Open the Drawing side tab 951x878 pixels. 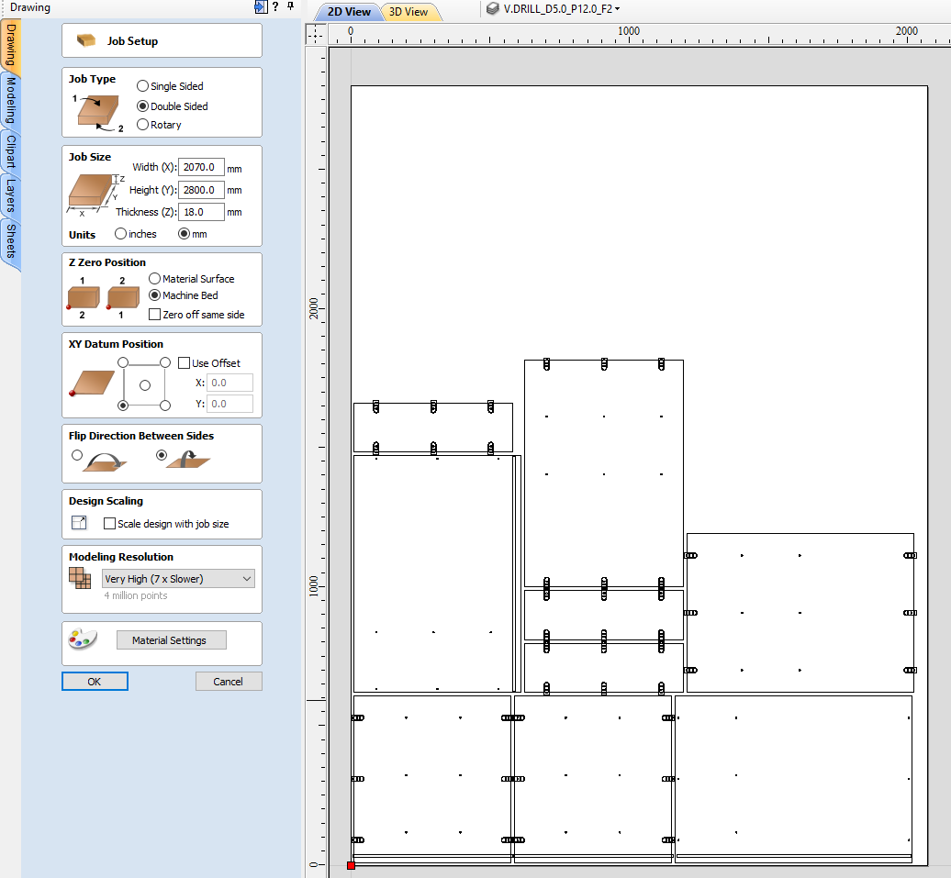11,46
